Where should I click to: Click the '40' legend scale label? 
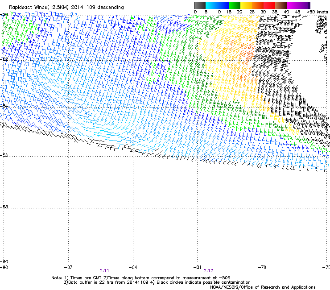coord(286,12)
